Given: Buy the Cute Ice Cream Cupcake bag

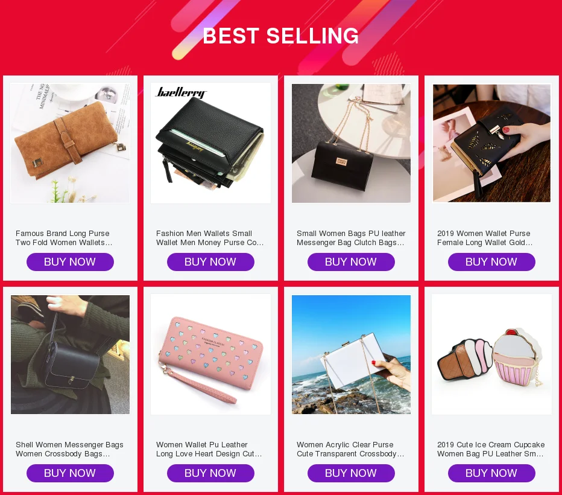Looking at the screenshot, I should tap(492, 473).
